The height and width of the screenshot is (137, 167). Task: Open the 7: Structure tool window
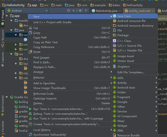[3, 38]
